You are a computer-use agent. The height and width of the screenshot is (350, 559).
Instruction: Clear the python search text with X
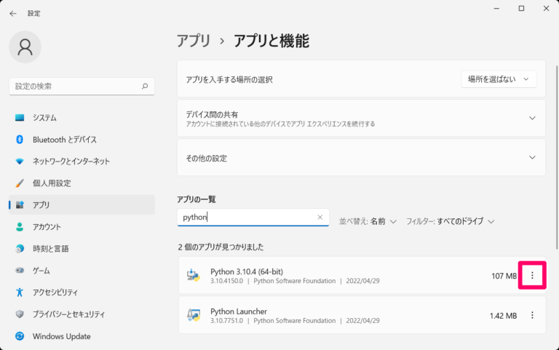coord(320,218)
